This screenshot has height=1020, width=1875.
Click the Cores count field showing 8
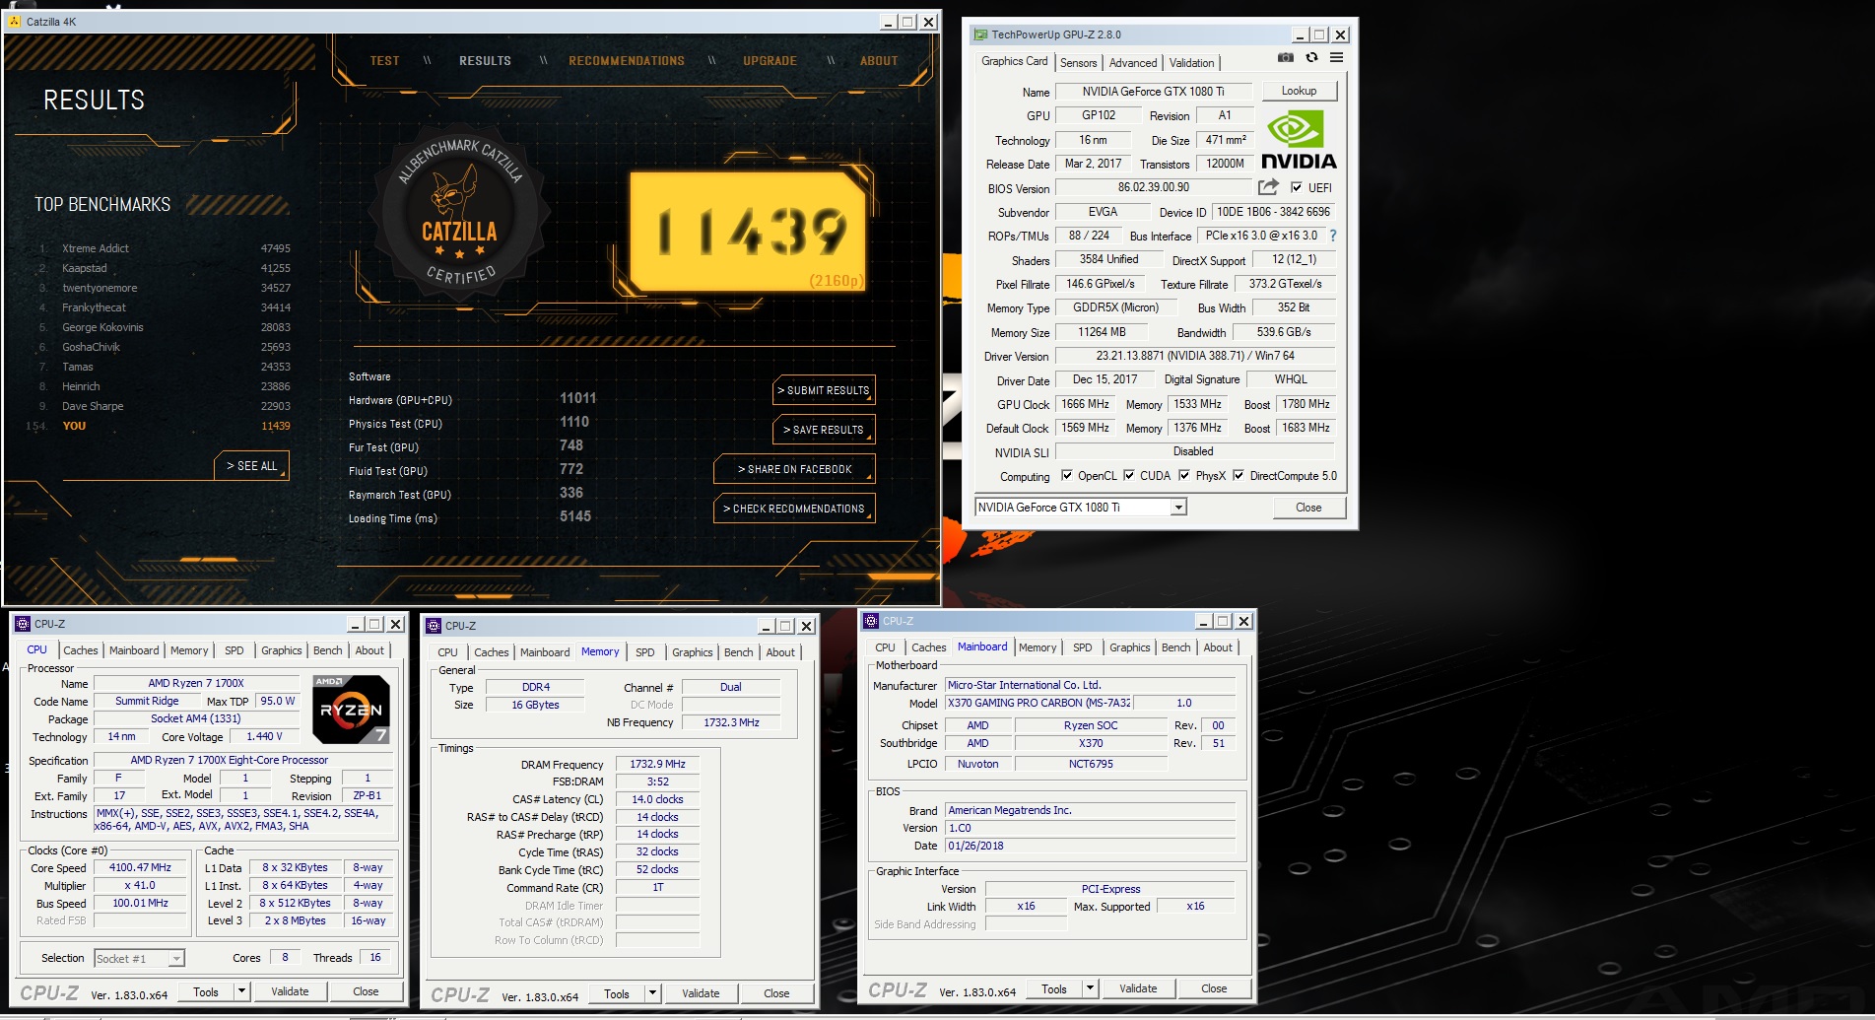point(286,957)
